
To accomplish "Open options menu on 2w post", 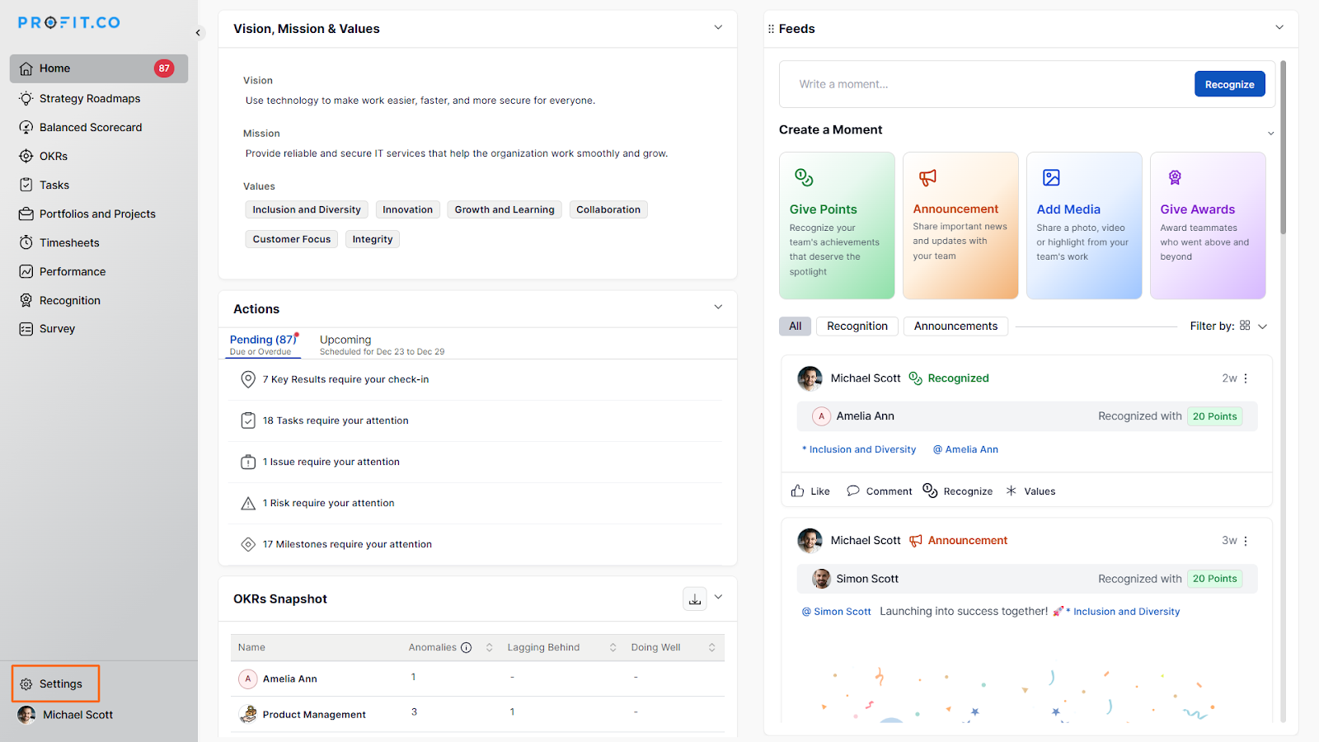I will click(1246, 378).
